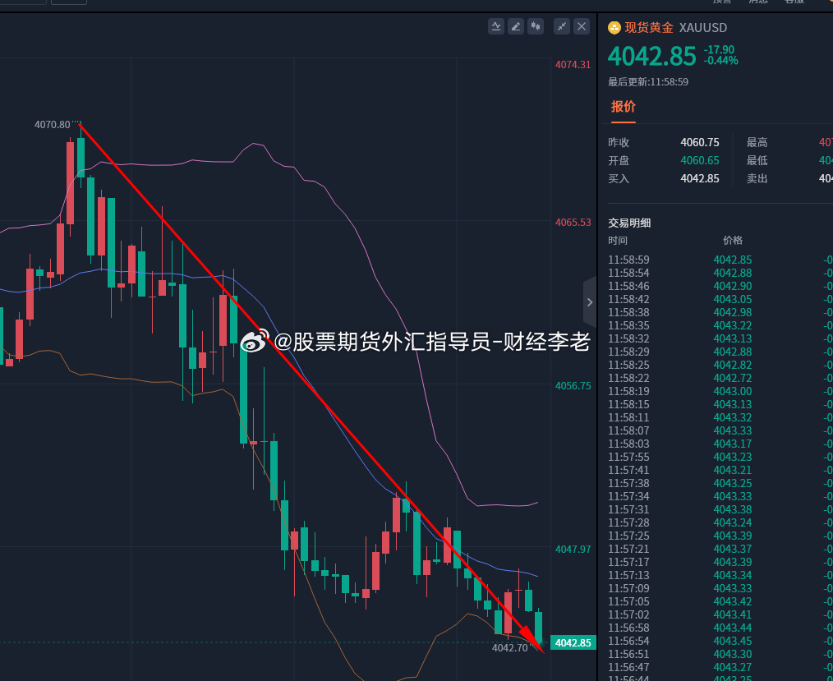
Task: Select the 11:57:09 trade row
Action: [x=720, y=588]
